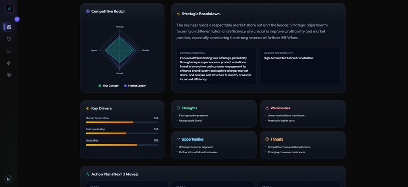Click the Cost Leadership progress bar
The height and width of the screenshot is (187, 408).
122,133
